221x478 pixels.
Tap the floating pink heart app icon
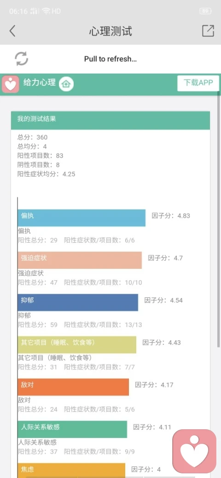194,451
